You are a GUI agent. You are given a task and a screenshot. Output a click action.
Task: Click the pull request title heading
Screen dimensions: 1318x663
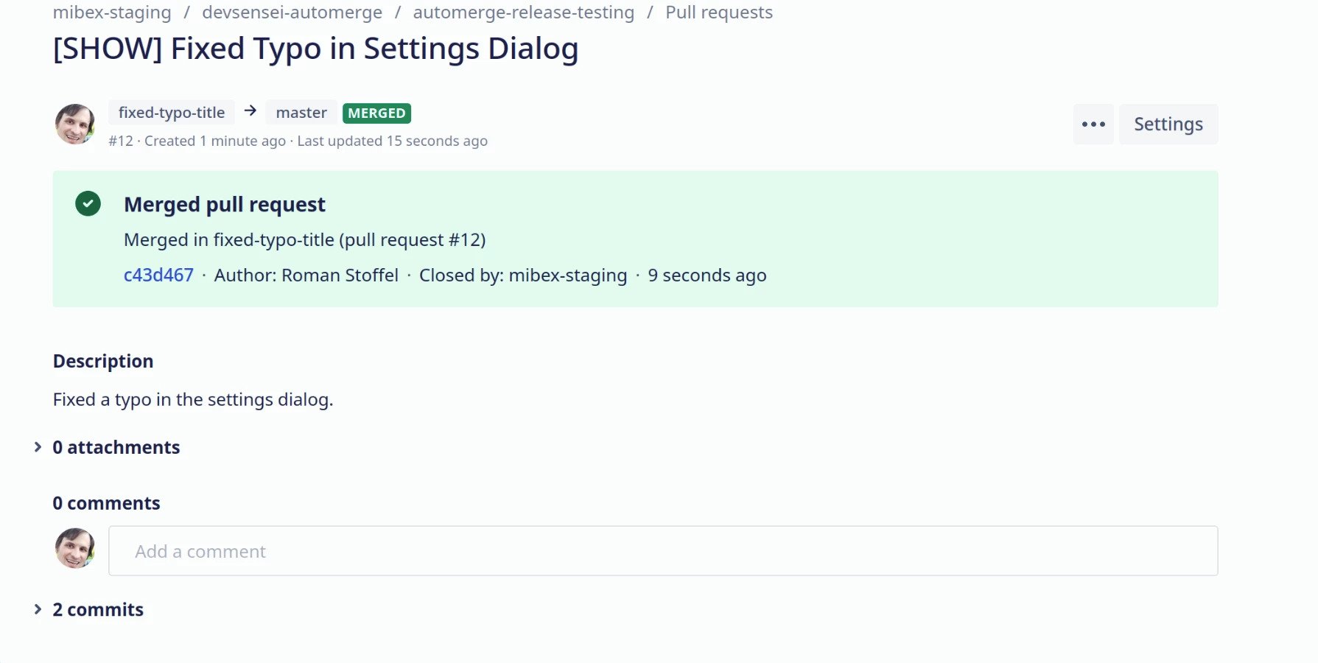tap(315, 49)
